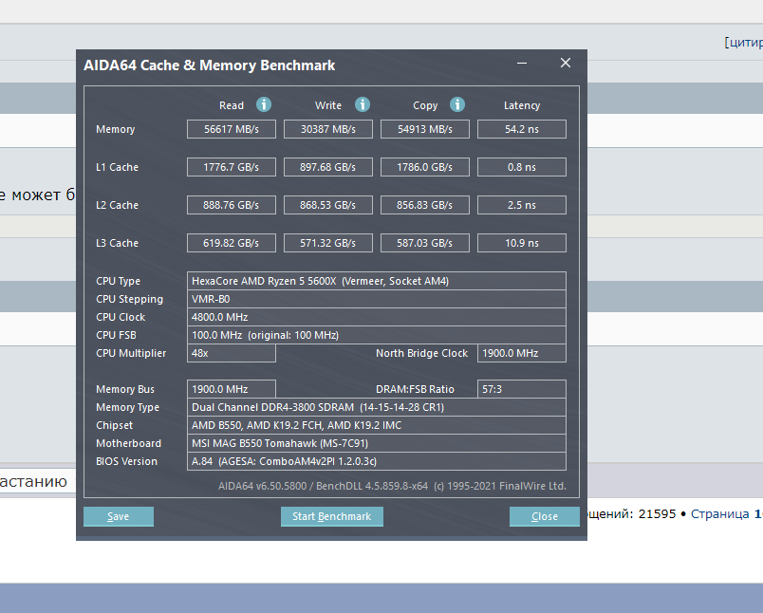763x613 pixels.
Task: Click the Memory Bus field 1900.0 MHz
Action: pos(232,389)
